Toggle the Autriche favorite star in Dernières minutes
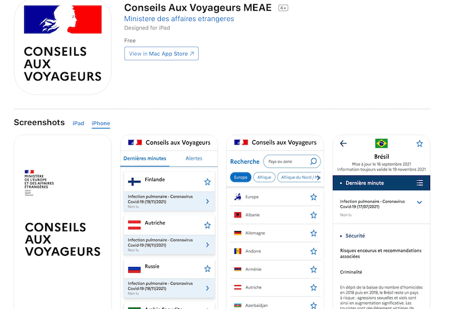This screenshot has width=461, height=309. coord(207,226)
